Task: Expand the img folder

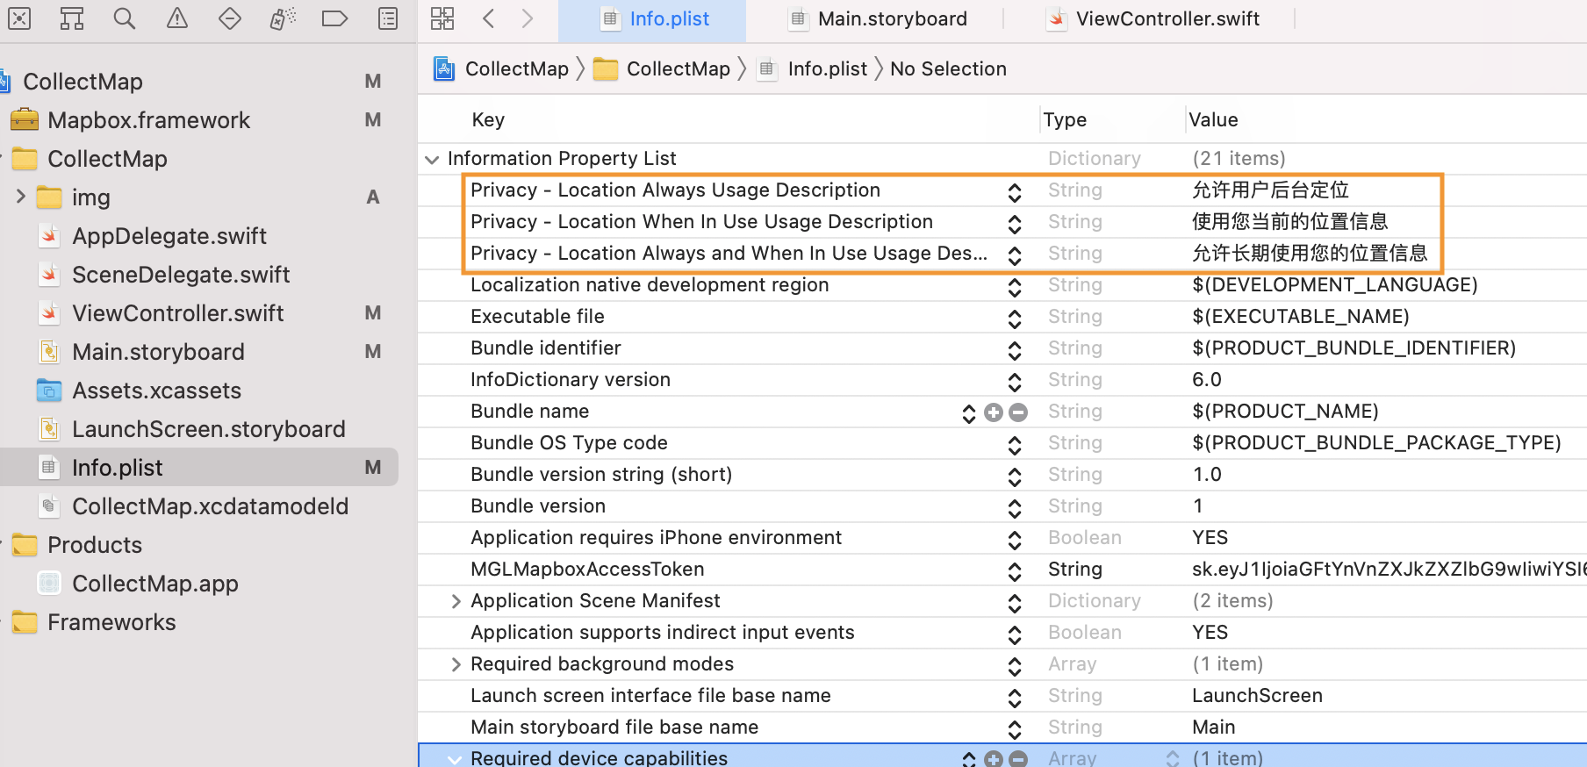Action: point(21,197)
